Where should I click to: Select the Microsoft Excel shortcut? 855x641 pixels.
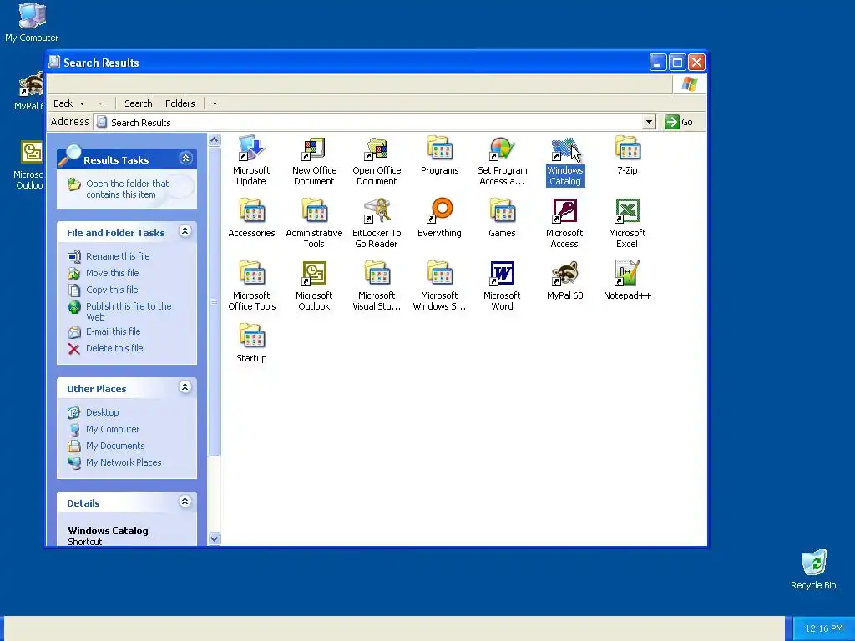pyautogui.click(x=627, y=211)
